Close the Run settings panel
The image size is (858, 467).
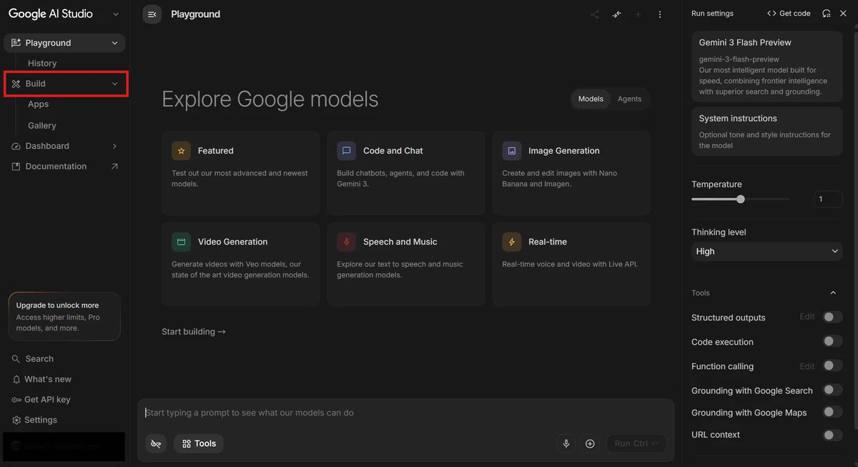(843, 14)
